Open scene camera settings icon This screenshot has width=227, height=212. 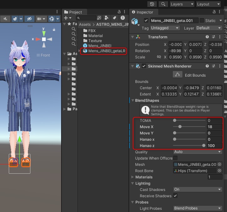39,19
